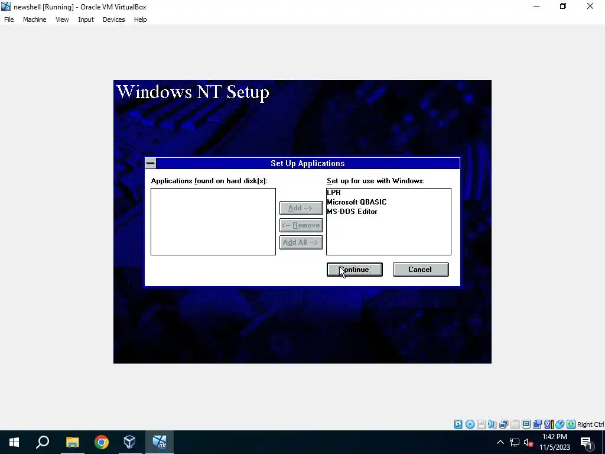Screen dimensions: 605x454
Task: Open the Windows Start menu
Action: coord(14,442)
